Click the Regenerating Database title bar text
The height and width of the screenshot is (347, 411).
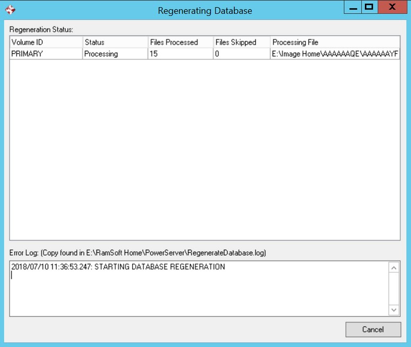pyautogui.click(x=205, y=10)
